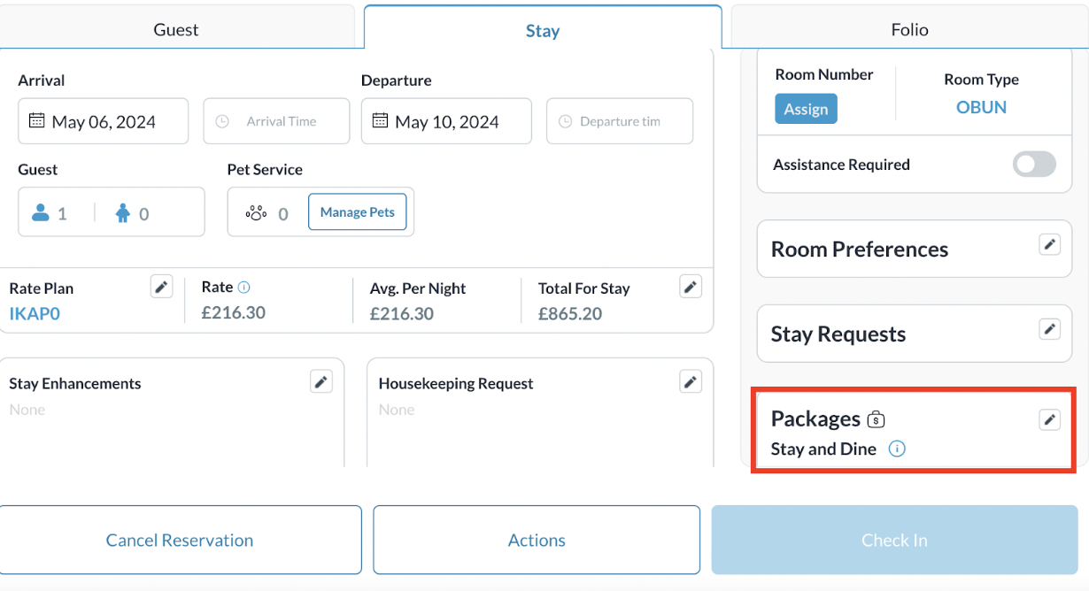Edit the Housekeeping Request section

(691, 382)
